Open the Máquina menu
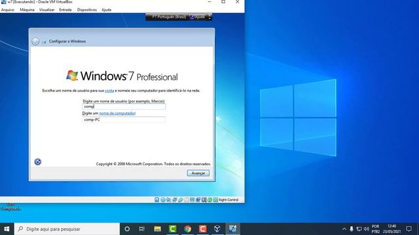Screen dimensions: 419x235 pyautogui.click(x=27, y=10)
